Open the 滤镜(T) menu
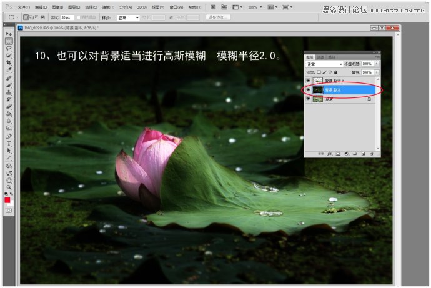This screenshot has width=431, height=288. 108,7
